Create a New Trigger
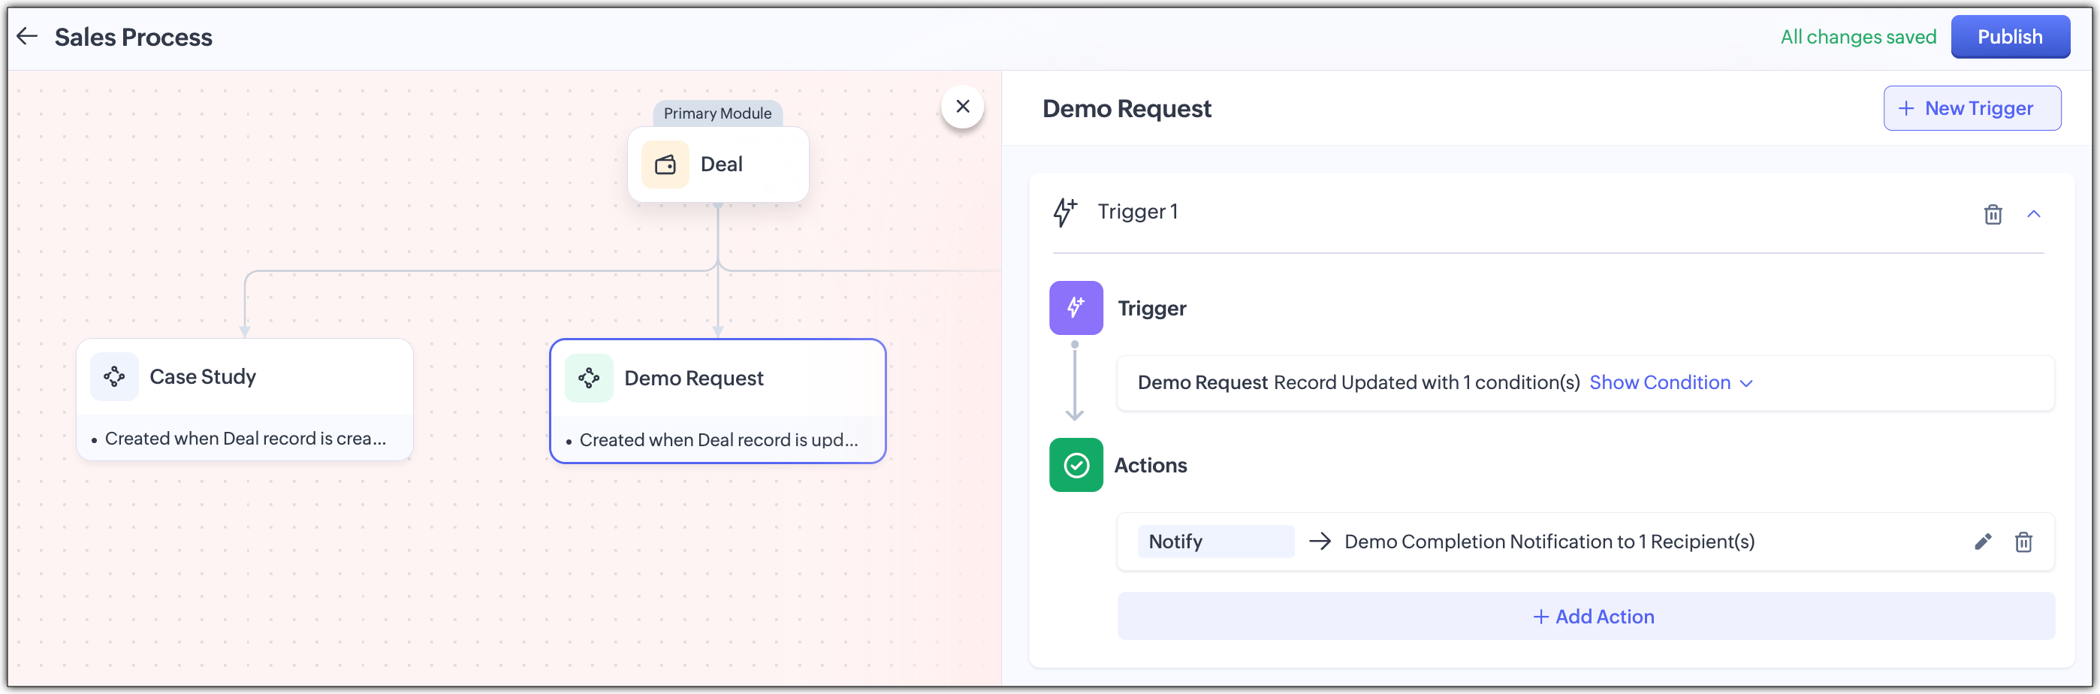The height and width of the screenshot is (694, 2100). tap(1972, 108)
